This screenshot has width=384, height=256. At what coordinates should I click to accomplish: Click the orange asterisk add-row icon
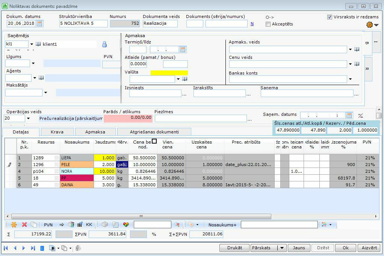coord(14,225)
